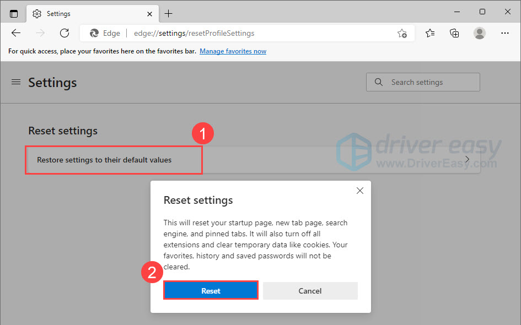Open the Favorites list icon
The height and width of the screenshot is (325, 521).
pyautogui.click(x=430, y=33)
